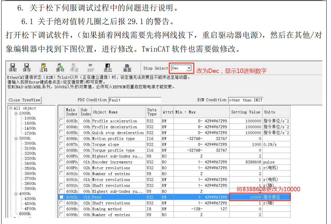Click the Object Name column header

coord(118,112)
